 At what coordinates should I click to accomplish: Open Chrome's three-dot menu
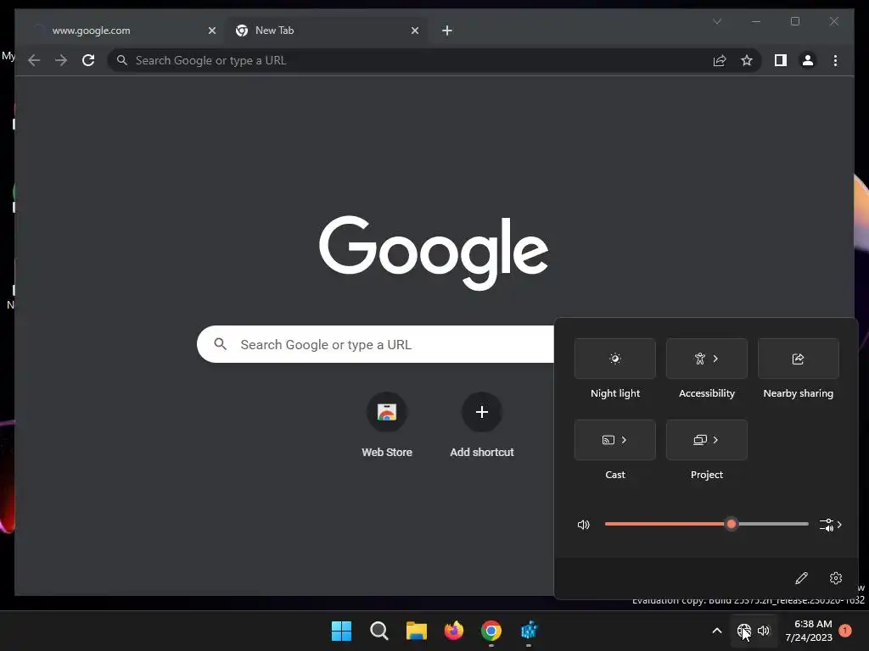point(835,60)
